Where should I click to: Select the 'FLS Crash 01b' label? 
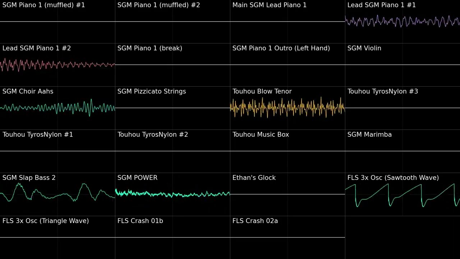[140, 221]
